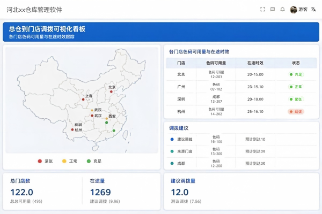Select the 广州 store row name
Image resolution: width=322 pixels, height=214 pixels.
tap(181, 87)
